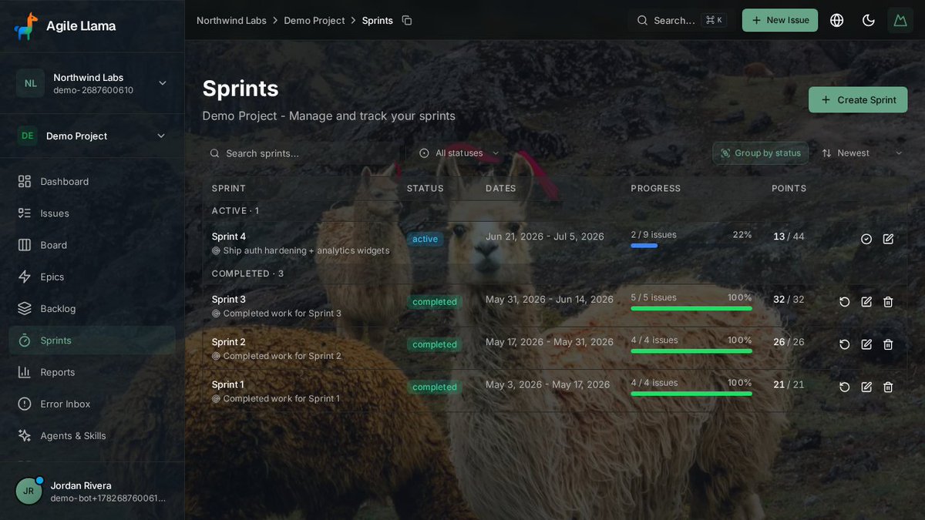Expand the Northwind Labs workspace switcher
Viewport: 925px width, 520px height.
(92, 83)
